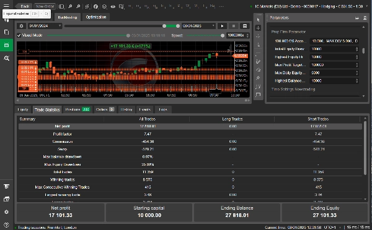Click the Max balance drawdown row
The height and width of the screenshot is (230, 372).
[190, 156]
